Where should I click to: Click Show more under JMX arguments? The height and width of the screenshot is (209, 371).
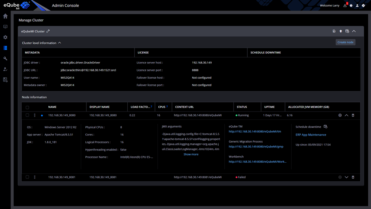click(191, 154)
